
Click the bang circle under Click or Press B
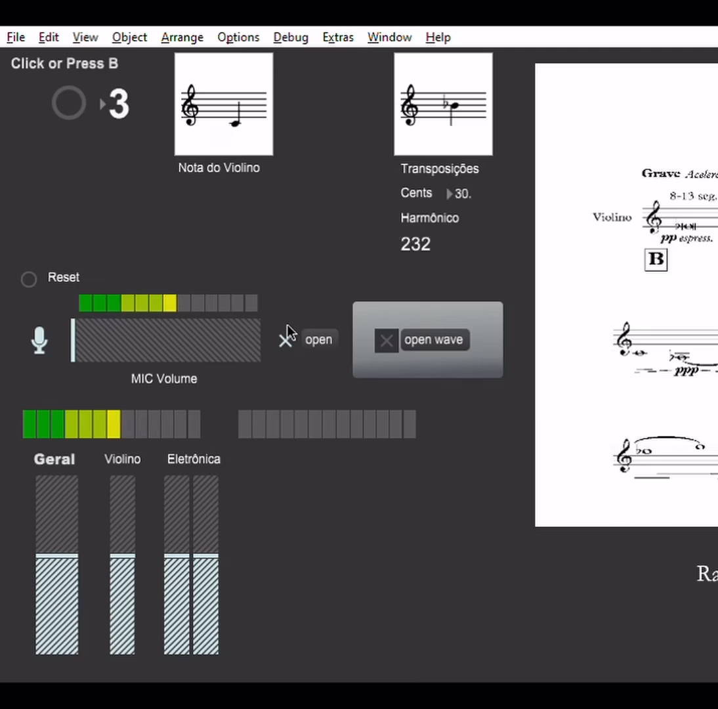point(69,103)
